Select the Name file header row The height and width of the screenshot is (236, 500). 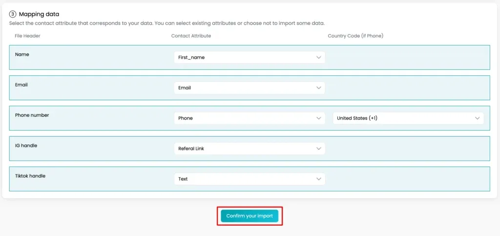pyautogui.click(x=250, y=57)
